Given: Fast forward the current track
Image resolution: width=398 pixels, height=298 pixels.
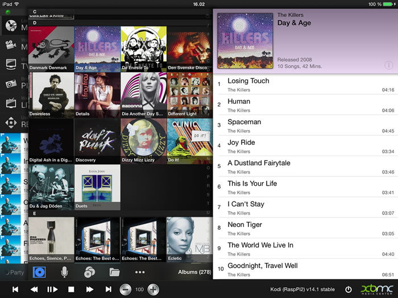Looking at the screenshot, I should coord(90,289).
